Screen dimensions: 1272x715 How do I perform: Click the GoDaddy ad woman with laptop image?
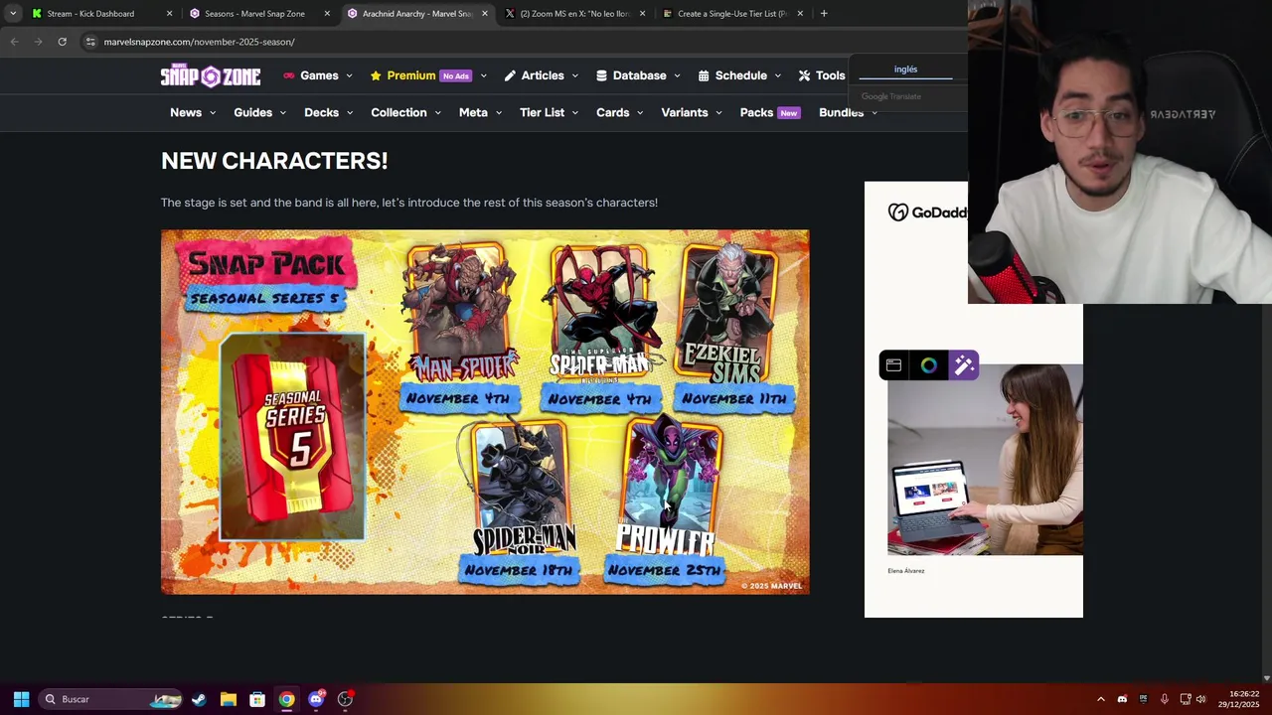pyautogui.click(x=985, y=460)
